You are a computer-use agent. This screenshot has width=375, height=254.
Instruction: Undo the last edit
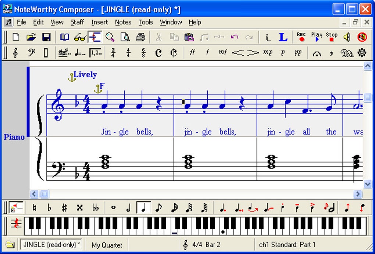[x=235, y=37]
